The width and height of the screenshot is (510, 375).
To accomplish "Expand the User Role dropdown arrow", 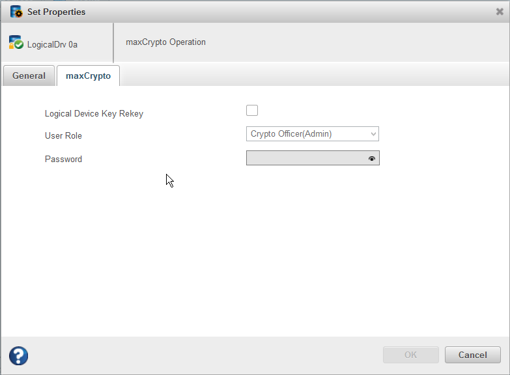I will click(x=373, y=134).
